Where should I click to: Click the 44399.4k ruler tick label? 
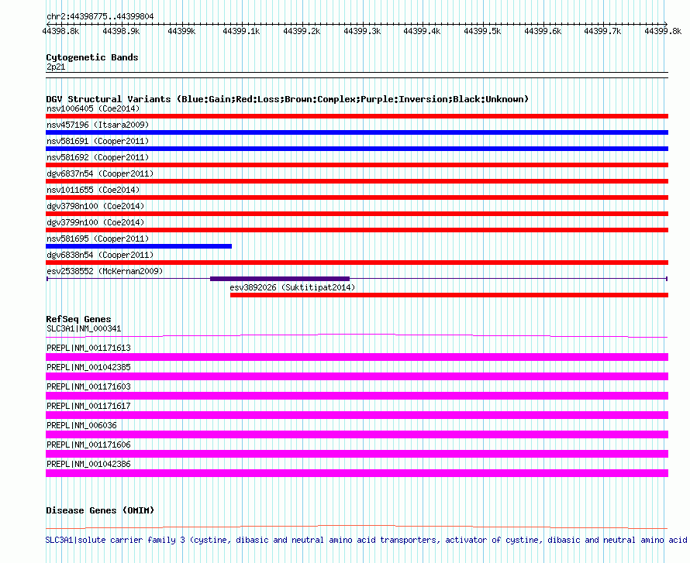point(422,31)
